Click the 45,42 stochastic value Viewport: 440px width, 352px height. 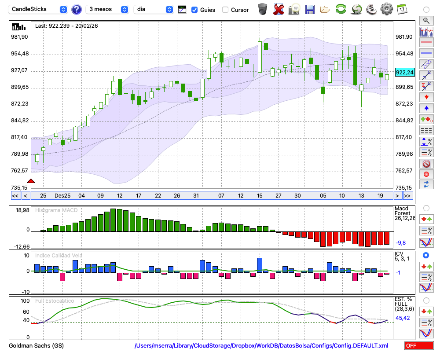(403, 318)
